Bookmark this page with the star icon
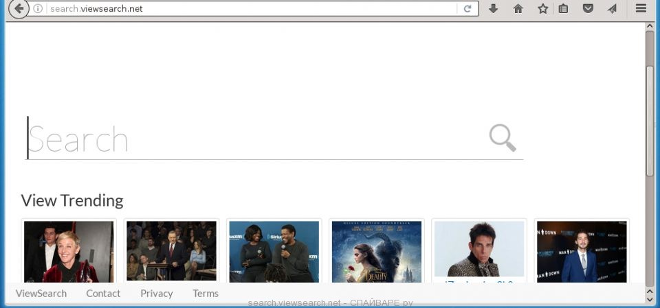The height and width of the screenshot is (308, 660). (542, 9)
